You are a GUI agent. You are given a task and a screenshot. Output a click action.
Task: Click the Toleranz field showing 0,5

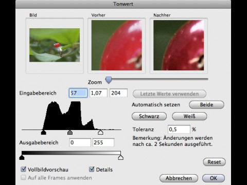pos(179,129)
